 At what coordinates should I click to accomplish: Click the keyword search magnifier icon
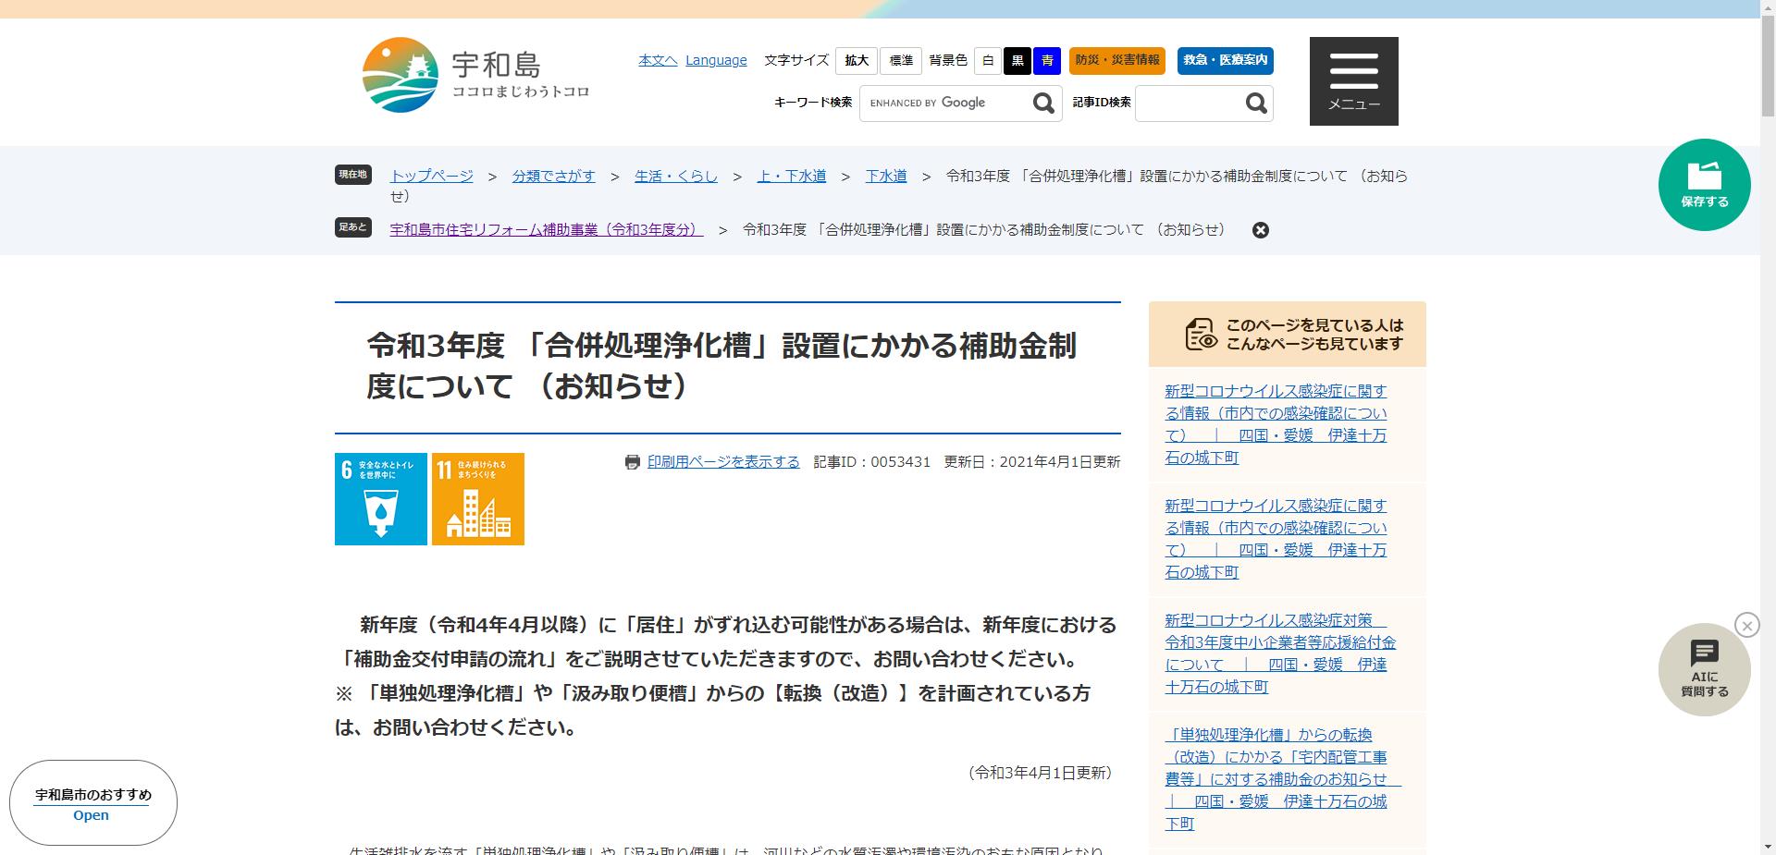coord(1043,103)
